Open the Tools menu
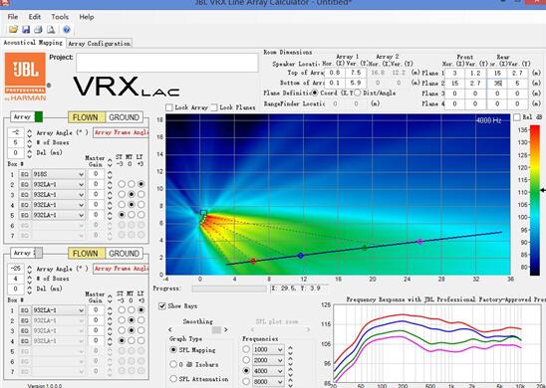Image resolution: width=546 pixels, height=388 pixels. tap(60, 17)
